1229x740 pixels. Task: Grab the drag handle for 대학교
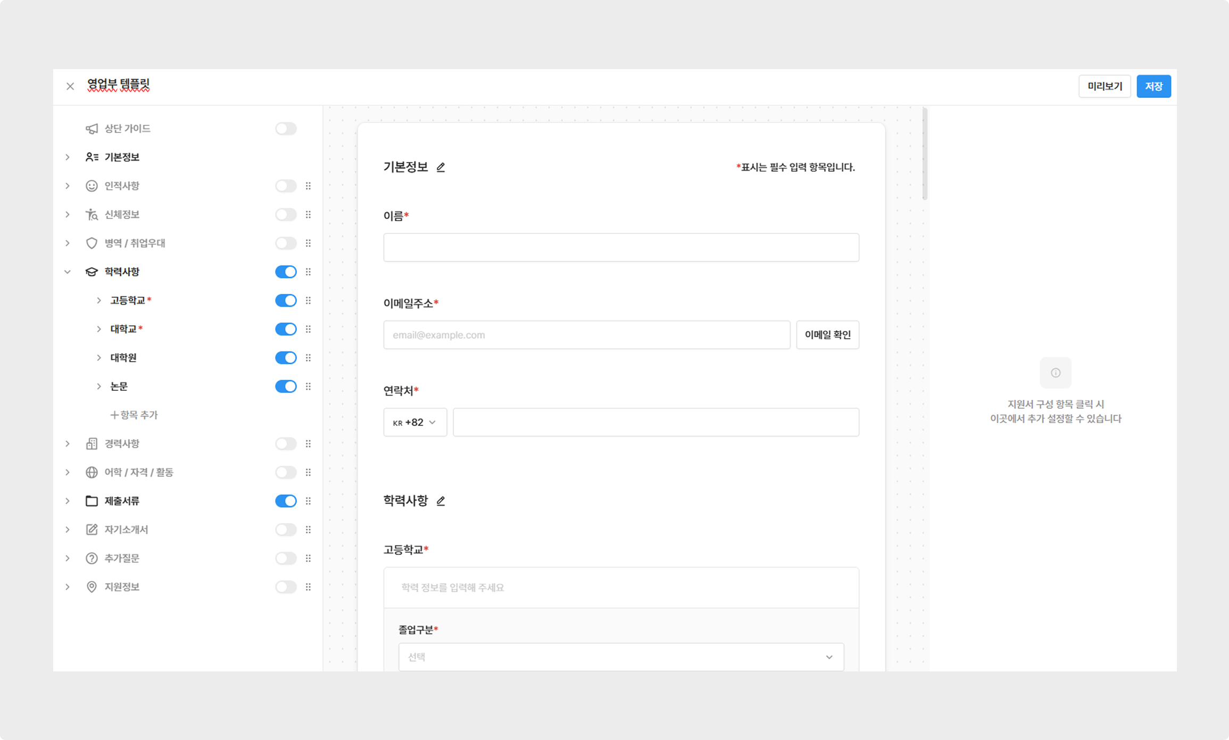click(308, 330)
